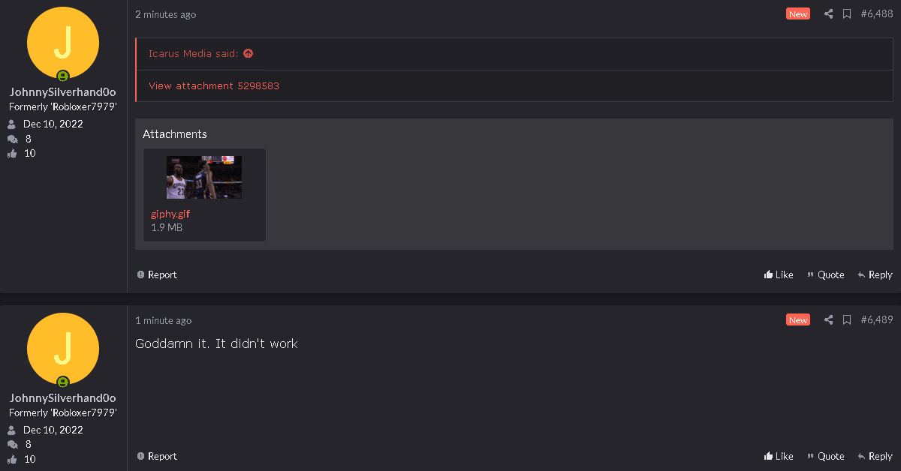Quote the post containing the giphy.gif attachment
The width and height of the screenshot is (901, 471).
[825, 274]
